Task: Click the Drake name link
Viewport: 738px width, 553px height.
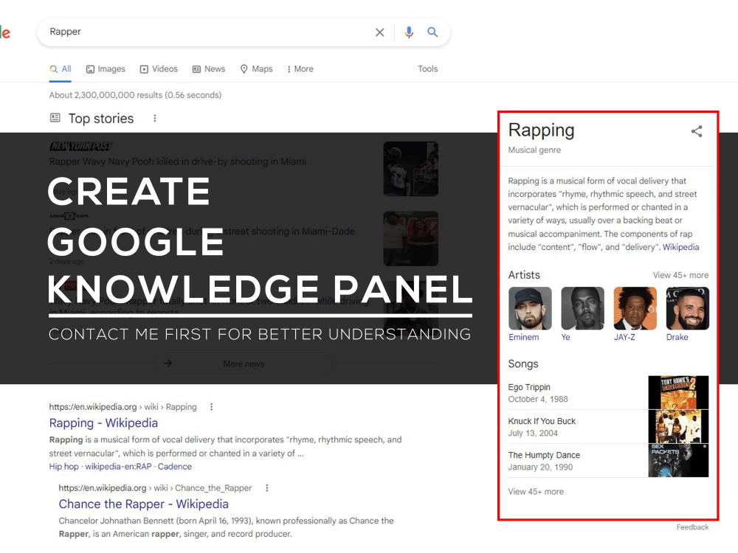Action: coord(677,337)
